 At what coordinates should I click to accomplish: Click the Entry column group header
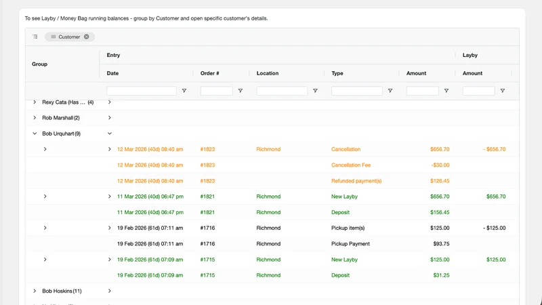click(x=113, y=55)
